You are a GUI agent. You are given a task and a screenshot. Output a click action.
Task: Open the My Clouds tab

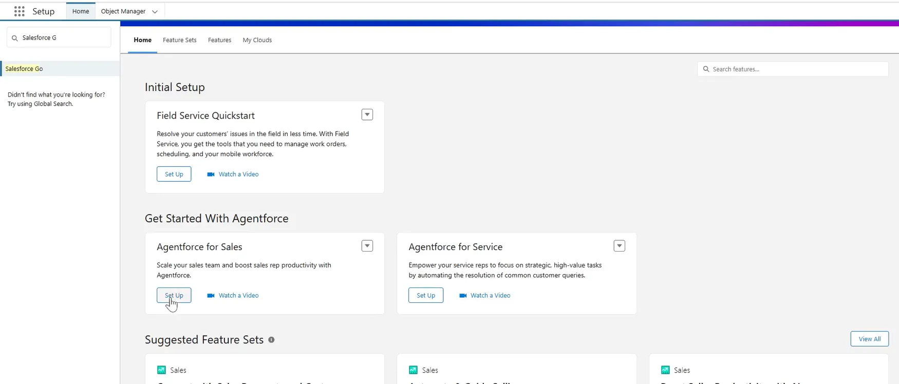click(257, 40)
